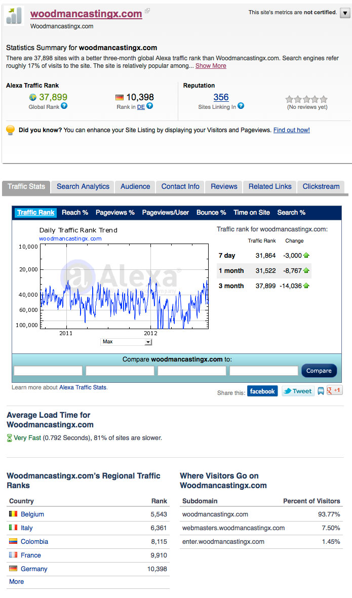Click the Tweet share button
Screen dimensions: 352x598
point(298,391)
